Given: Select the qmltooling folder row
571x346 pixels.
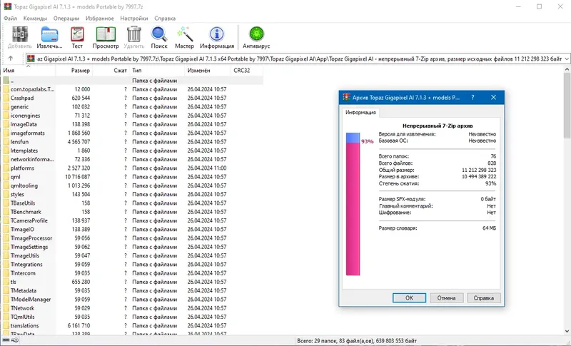Looking at the screenshot, I should (131, 185).
